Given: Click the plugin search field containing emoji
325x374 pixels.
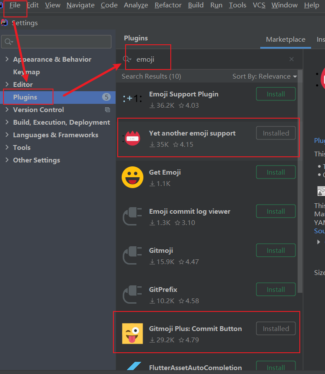Looking at the screenshot, I should click(x=210, y=59).
